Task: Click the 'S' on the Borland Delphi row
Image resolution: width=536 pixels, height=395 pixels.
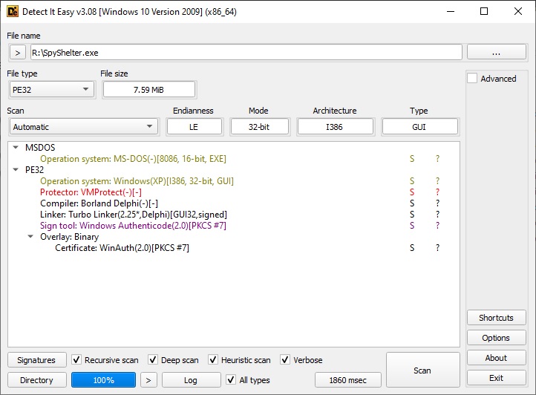Action: tap(412, 203)
